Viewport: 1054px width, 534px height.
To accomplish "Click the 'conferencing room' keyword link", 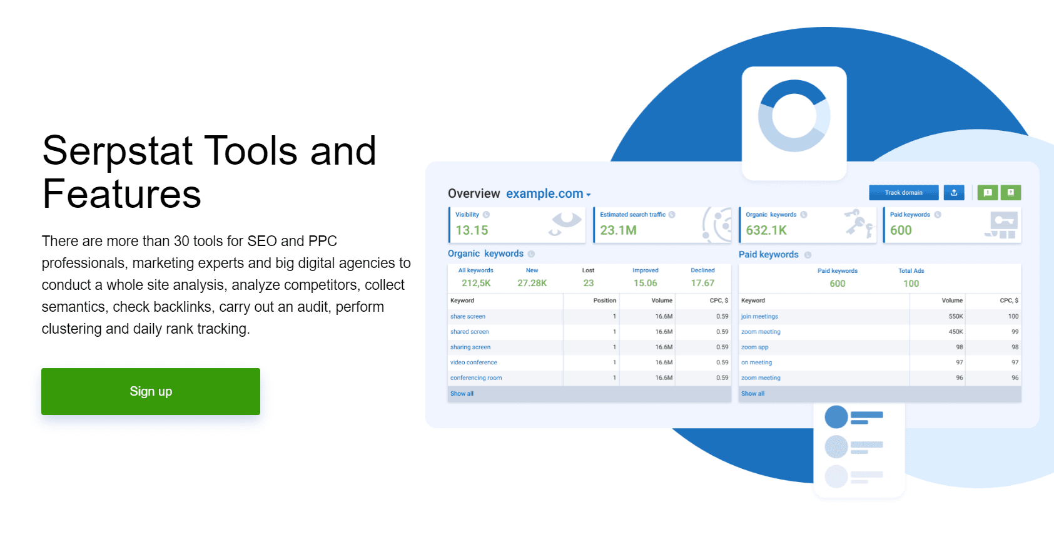I will (476, 378).
